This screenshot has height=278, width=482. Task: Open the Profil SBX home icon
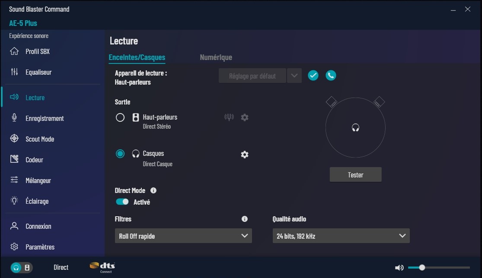tap(14, 51)
